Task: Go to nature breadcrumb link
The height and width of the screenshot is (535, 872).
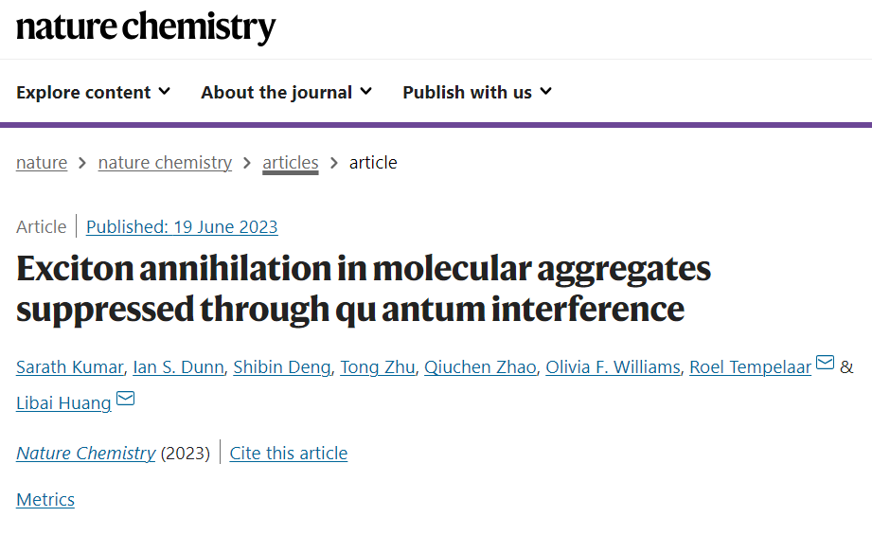Action: click(42, 162)
